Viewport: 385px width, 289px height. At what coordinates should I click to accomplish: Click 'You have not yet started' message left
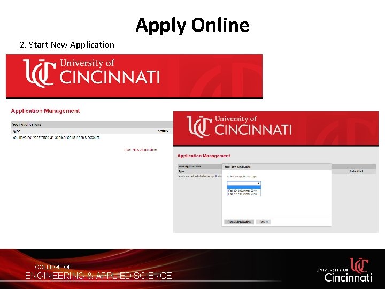pos(56,138)
